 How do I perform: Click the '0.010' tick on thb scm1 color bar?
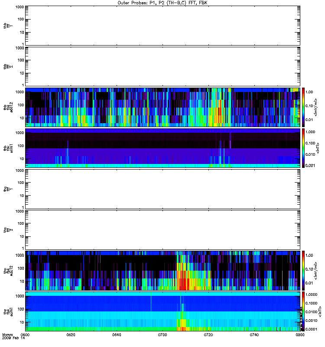click(310, 154)
